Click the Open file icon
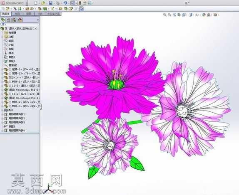The image size is (239, 195). pos(43,3)
